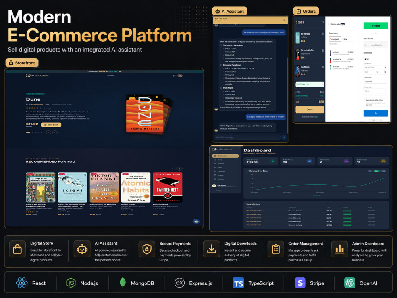
Task: Click the clipboard icon in the Orders label
Action: coord(299,11)
